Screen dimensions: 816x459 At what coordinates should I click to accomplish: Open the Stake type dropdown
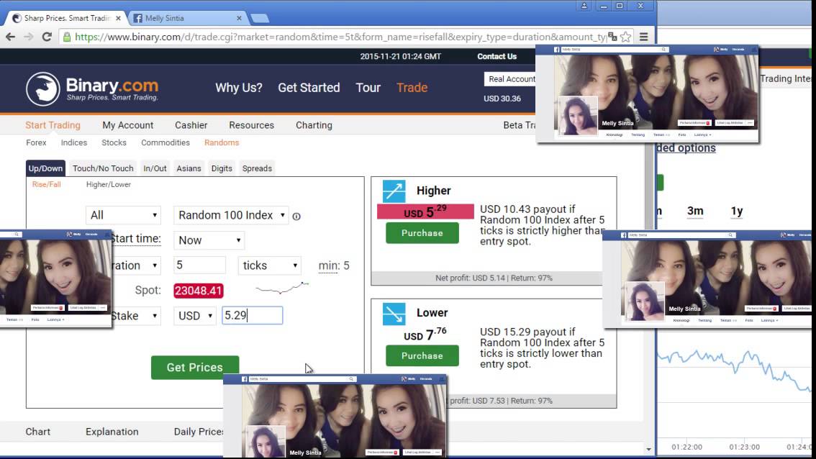click(x=136, y=315)
